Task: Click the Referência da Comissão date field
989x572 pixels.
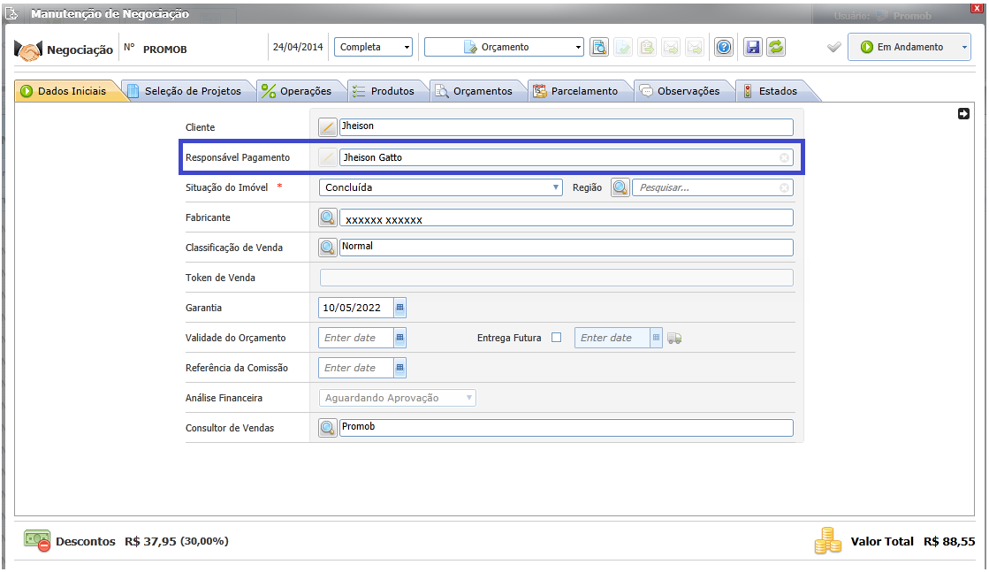Action: coord(356,368)
